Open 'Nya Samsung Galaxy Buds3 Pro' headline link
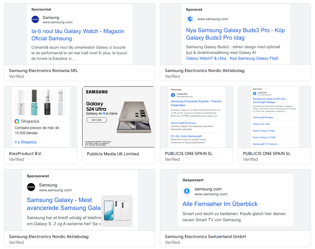The width and height of the screenshot is (315, 249). (235, 34)
